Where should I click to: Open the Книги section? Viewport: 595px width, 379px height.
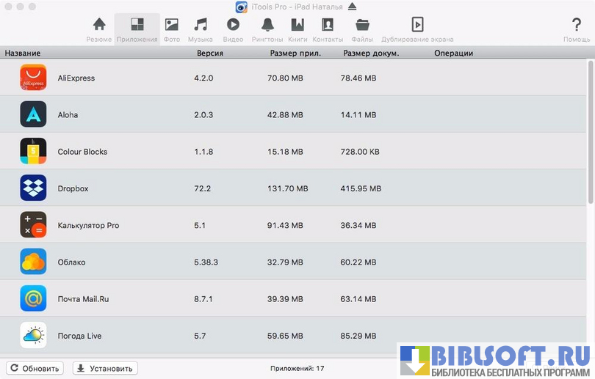click(297, 29)
